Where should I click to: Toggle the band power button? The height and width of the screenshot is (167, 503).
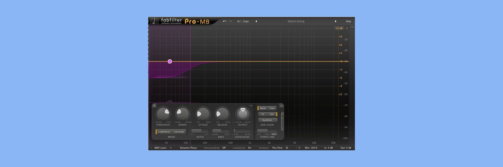click(154, 106)
